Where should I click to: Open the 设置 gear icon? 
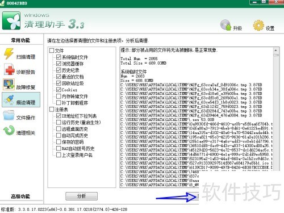[258, 25]
